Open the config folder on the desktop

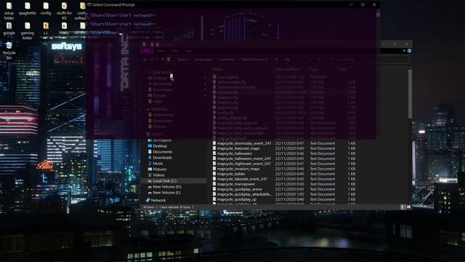[x=46, y=9]
